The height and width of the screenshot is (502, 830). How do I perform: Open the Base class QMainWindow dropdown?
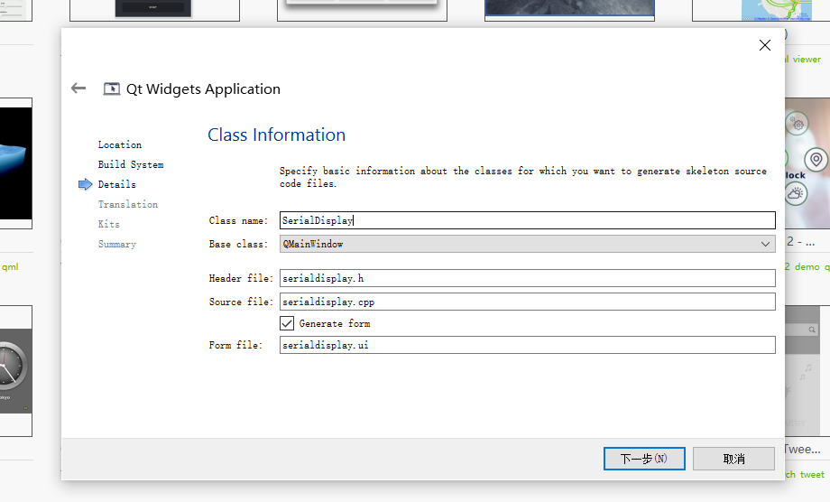tap(527, 244)
